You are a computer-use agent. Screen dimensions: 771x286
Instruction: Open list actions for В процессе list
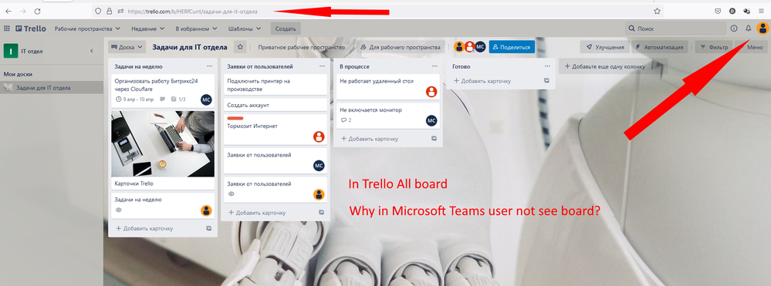(435, 66)
